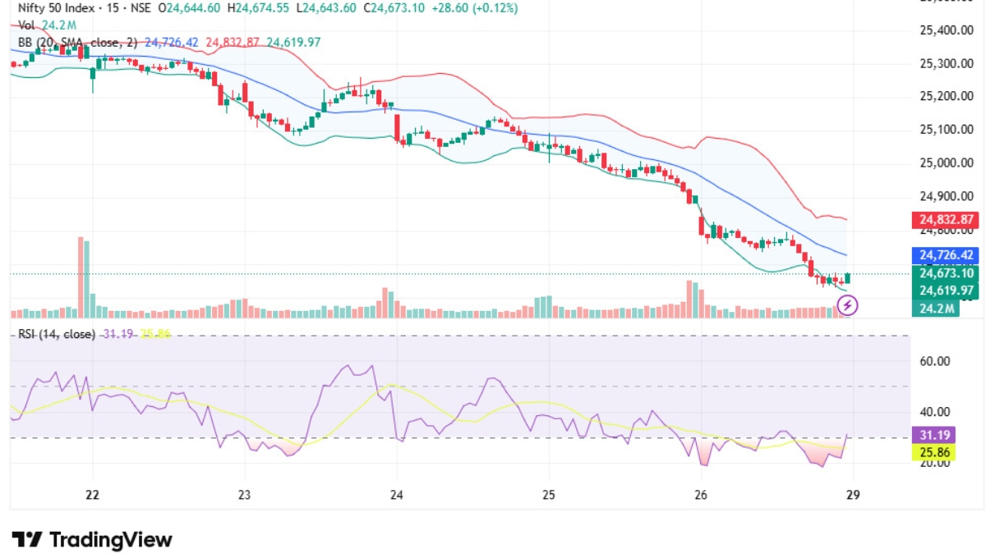The image size is (986, 558).
Task: Select the date 26 on the time axis
Action: tap(703, 496)
